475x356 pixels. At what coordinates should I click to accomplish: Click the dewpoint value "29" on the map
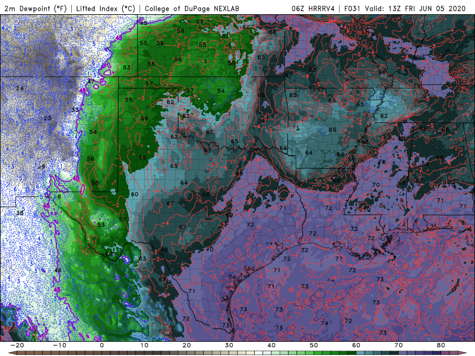pyautogui.click(x=42, y=167)
